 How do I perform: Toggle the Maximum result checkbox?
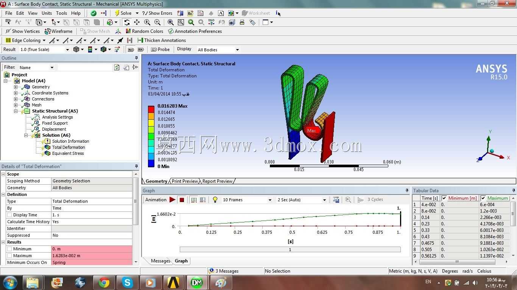(10, 256)
